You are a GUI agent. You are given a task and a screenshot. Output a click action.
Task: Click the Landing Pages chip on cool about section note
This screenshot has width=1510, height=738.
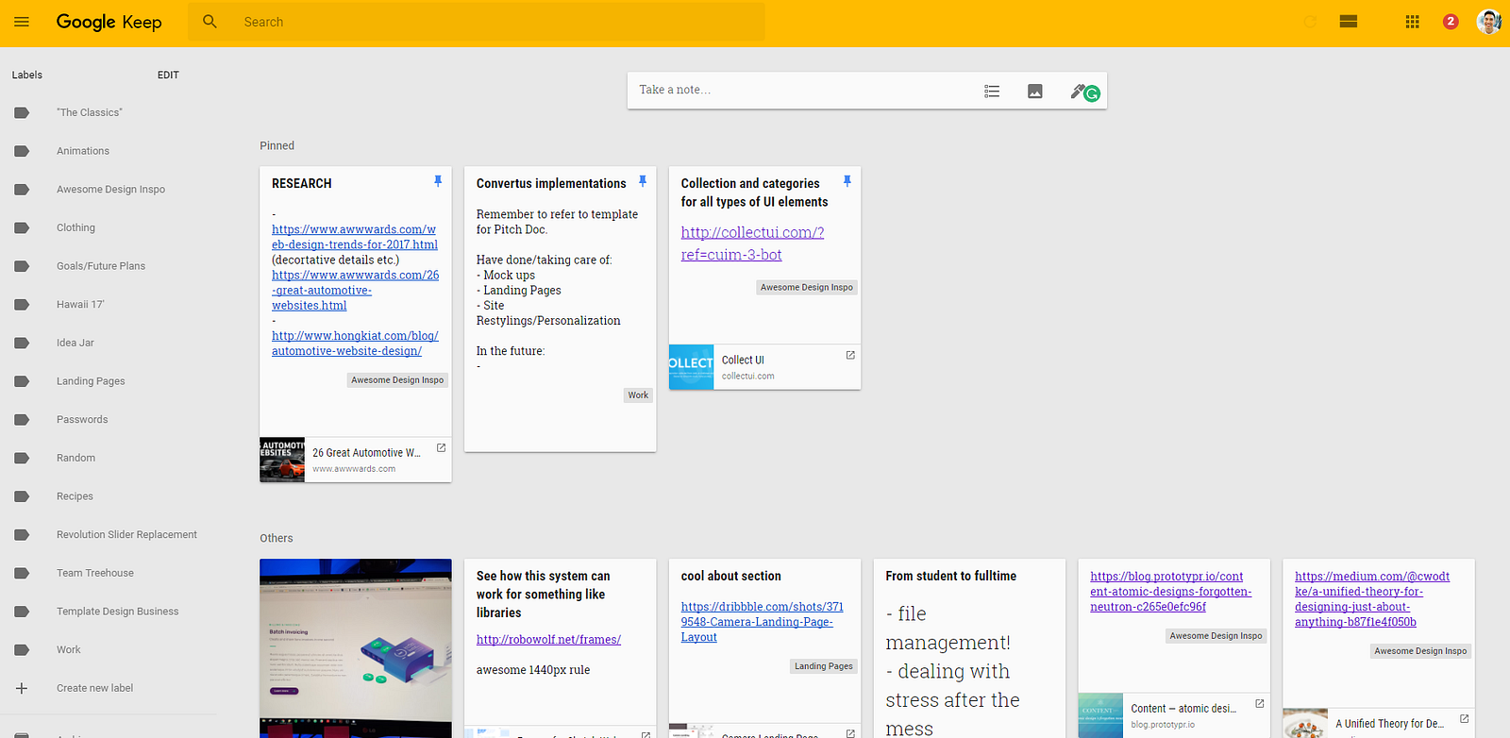[823, 666]
